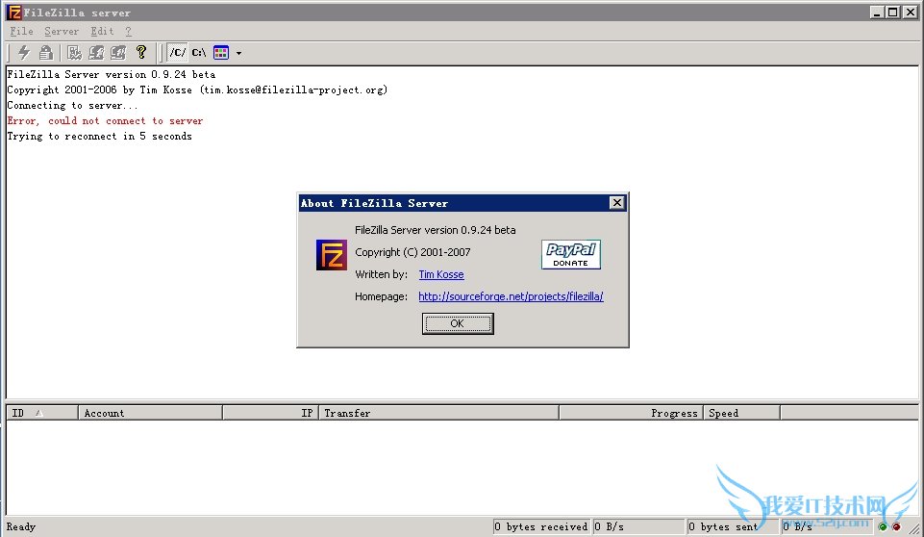
Task: Click the yellow question mark help icon
Action: [x=140, y=53]
